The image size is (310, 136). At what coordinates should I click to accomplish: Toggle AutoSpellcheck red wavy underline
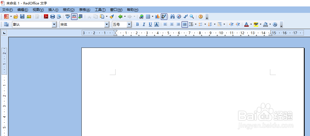click(x=74, y=17)
